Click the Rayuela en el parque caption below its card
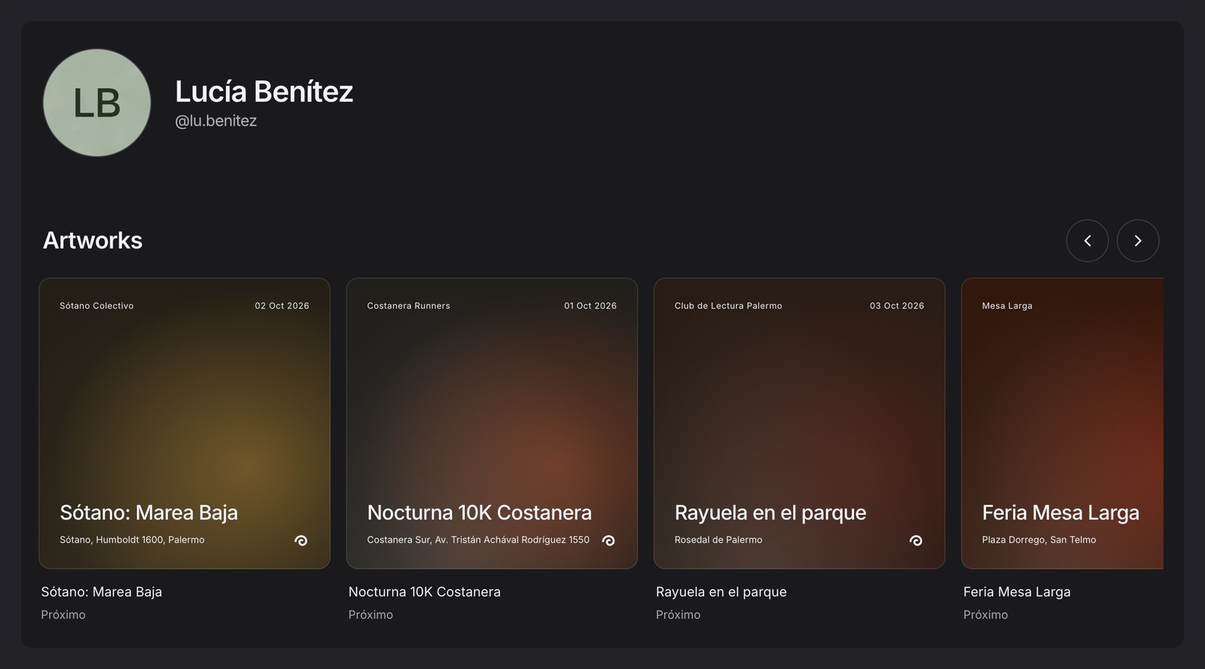Viewport: 1205px width, 669px height. (x=721, y=591)
